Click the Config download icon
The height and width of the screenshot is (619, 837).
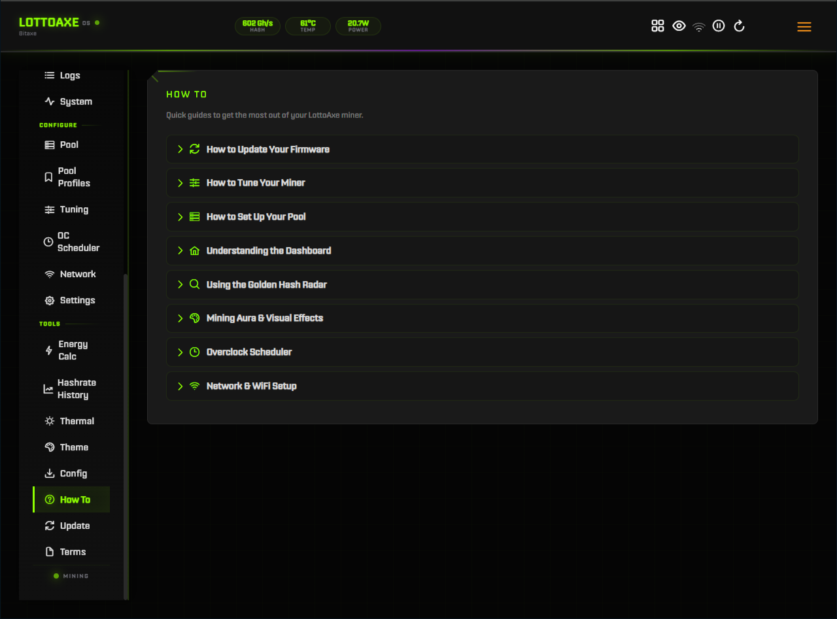click(x=49, y=473)
